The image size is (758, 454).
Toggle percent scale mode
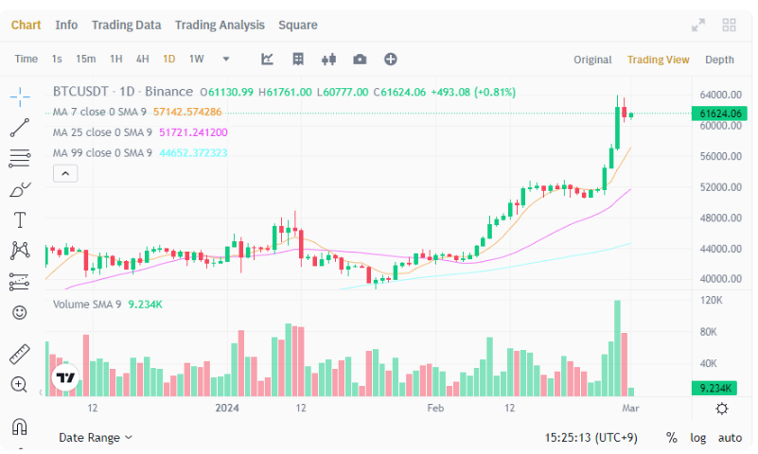(x=672, y=438)
